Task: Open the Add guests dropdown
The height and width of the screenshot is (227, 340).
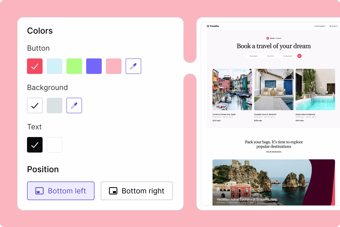Action: [x=288, y=56]
